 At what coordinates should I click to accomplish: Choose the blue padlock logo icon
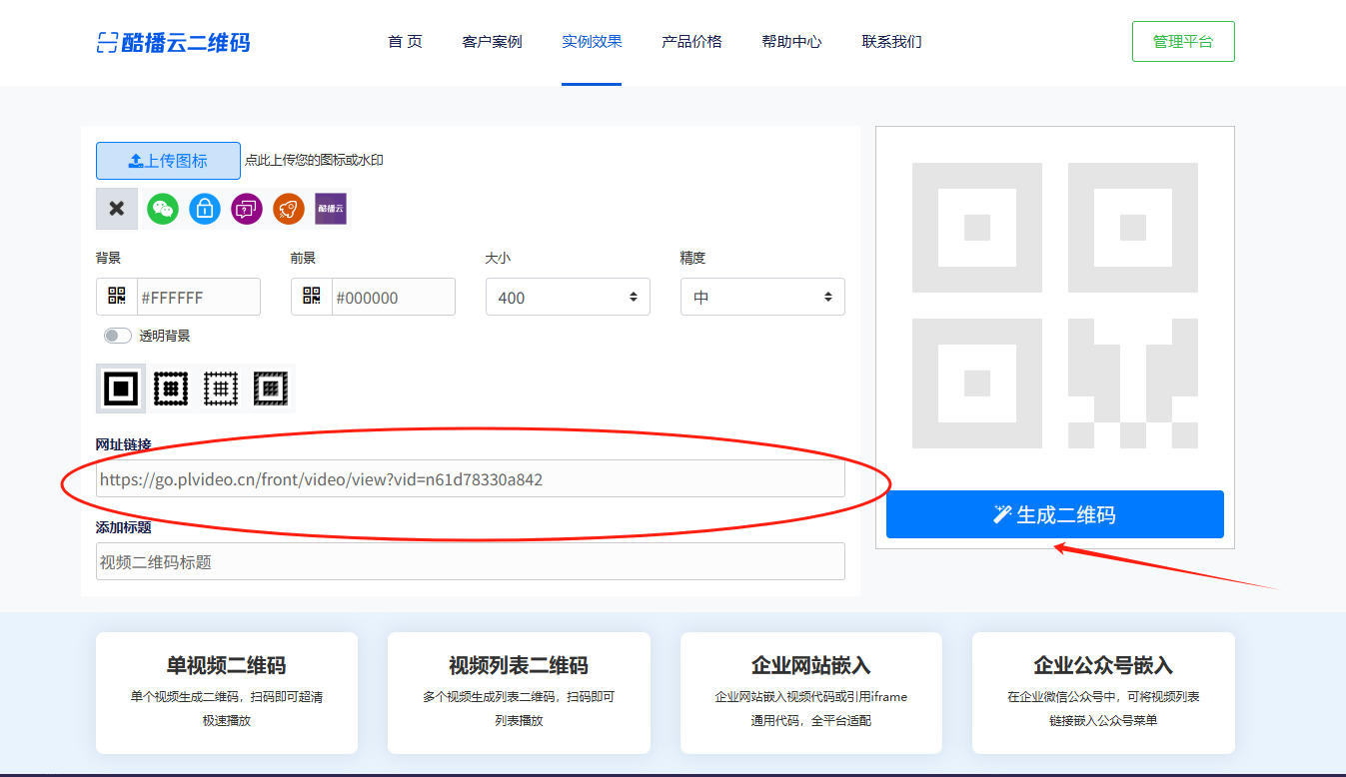(x=205, y=209)
